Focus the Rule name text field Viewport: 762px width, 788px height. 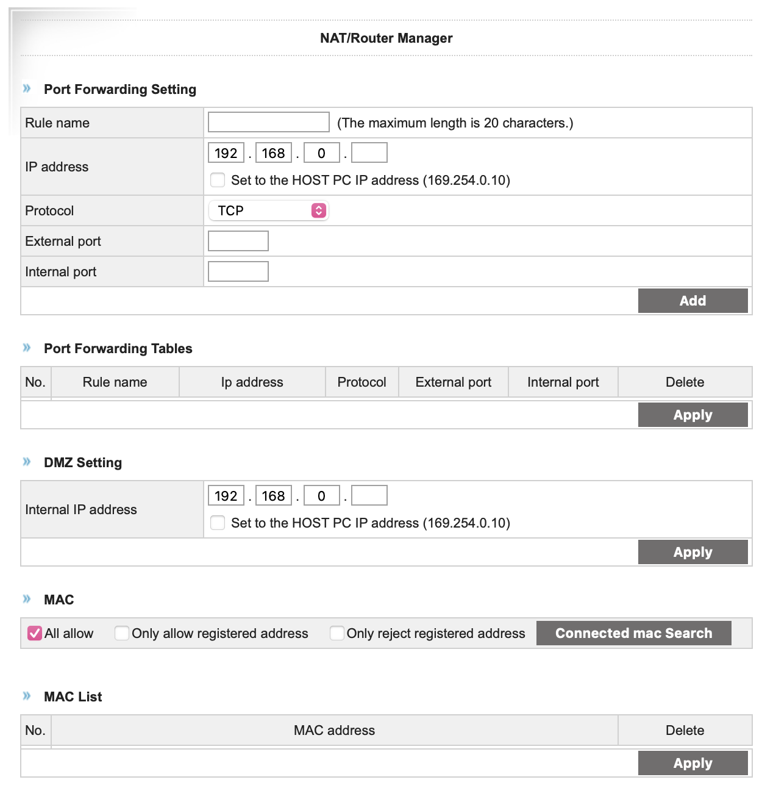click(269, 122)
